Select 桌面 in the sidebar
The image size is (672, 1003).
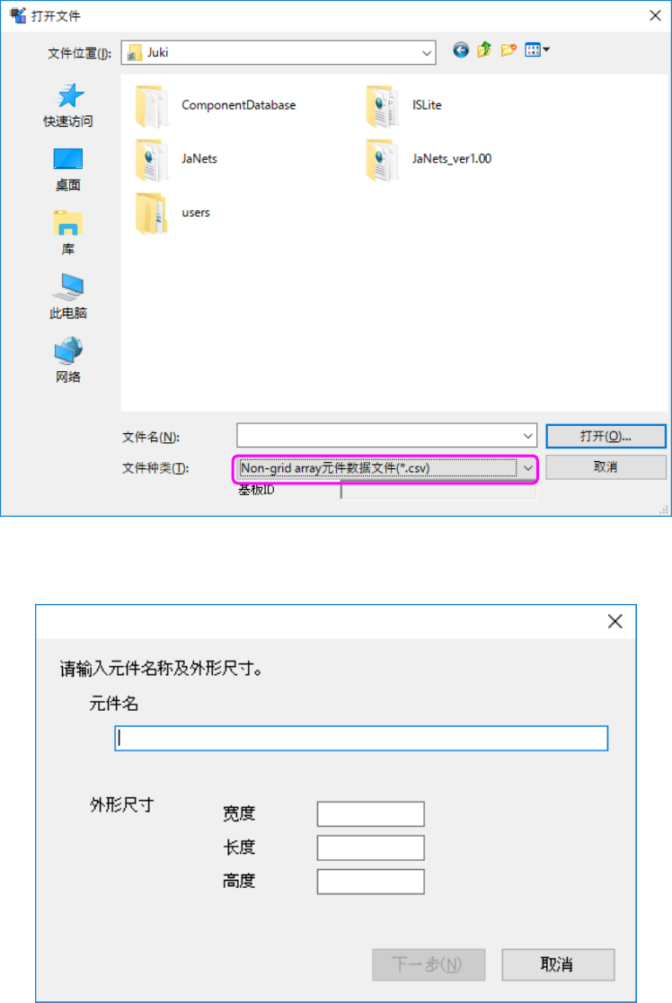pos(67,170)
